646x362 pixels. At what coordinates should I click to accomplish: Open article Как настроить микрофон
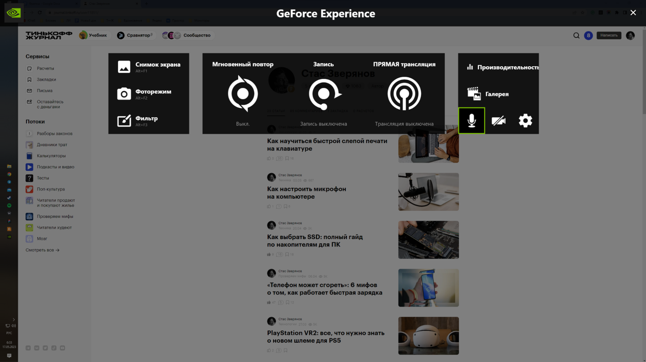(x=306, y=193)
